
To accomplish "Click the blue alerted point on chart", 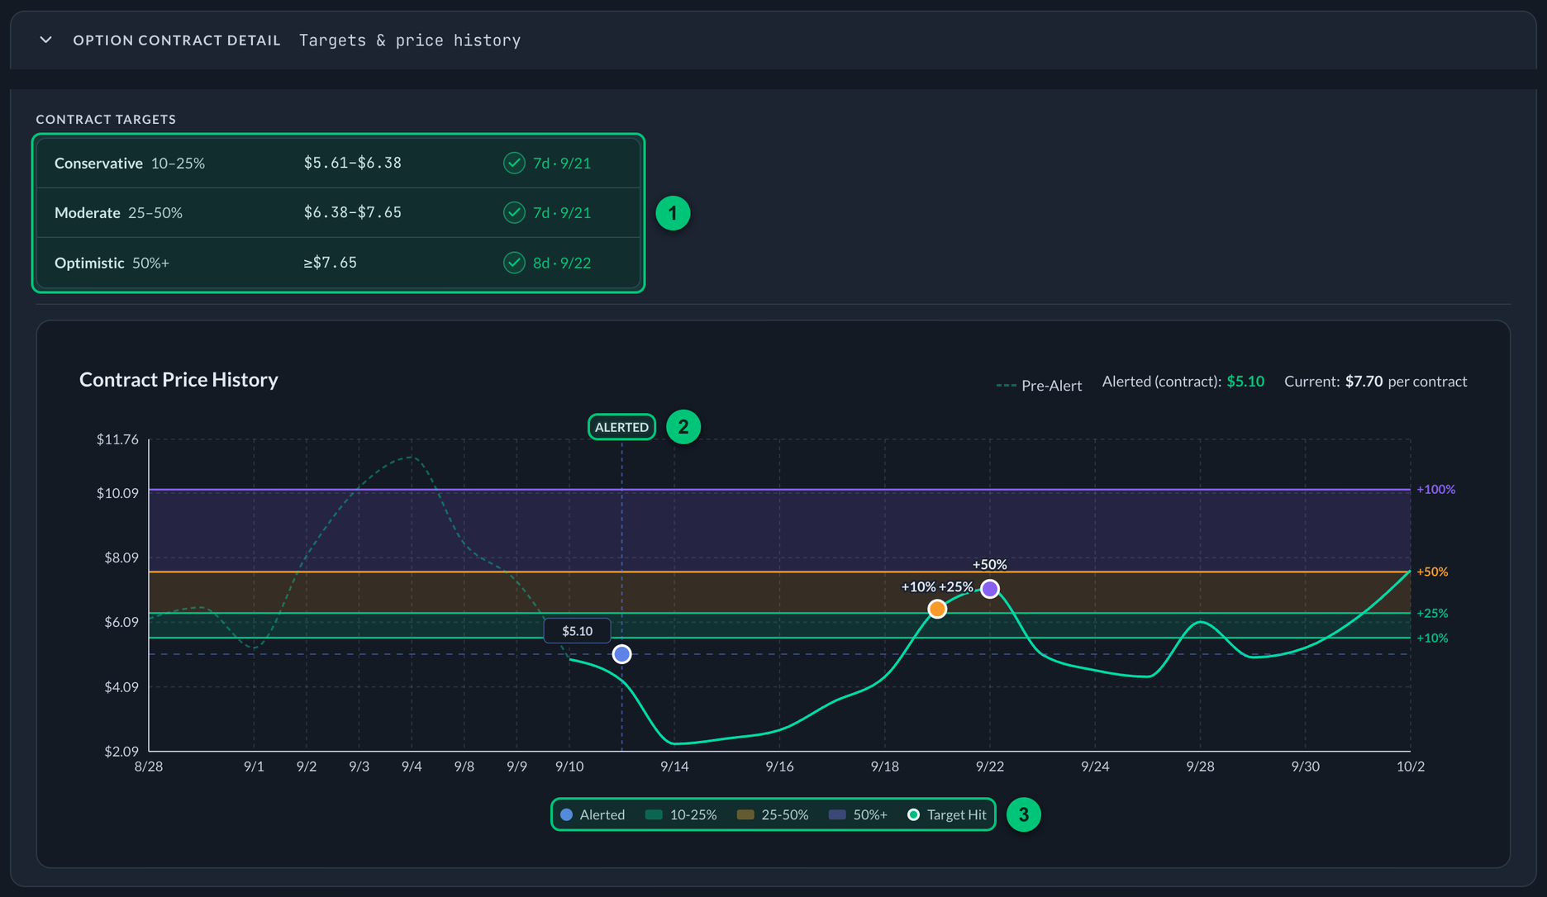I will click(x=622, y=654).
